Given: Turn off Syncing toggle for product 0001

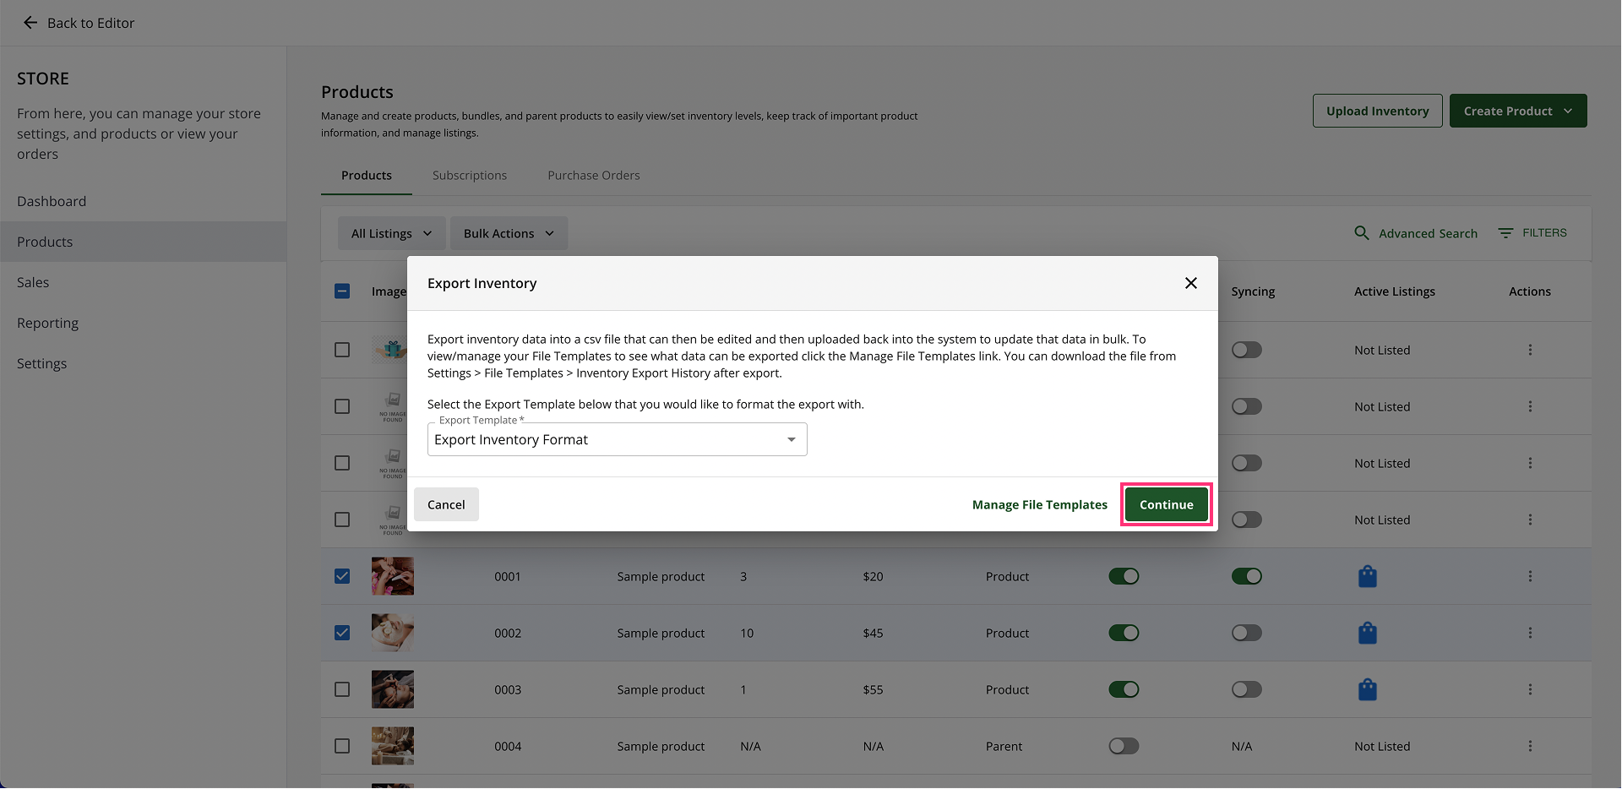Looking at the screenshot, I should pos(1247,576).
